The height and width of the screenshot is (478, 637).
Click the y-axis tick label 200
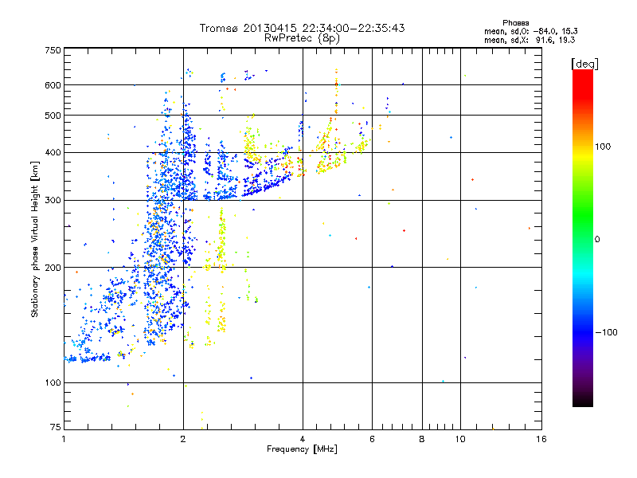point(53,268)
